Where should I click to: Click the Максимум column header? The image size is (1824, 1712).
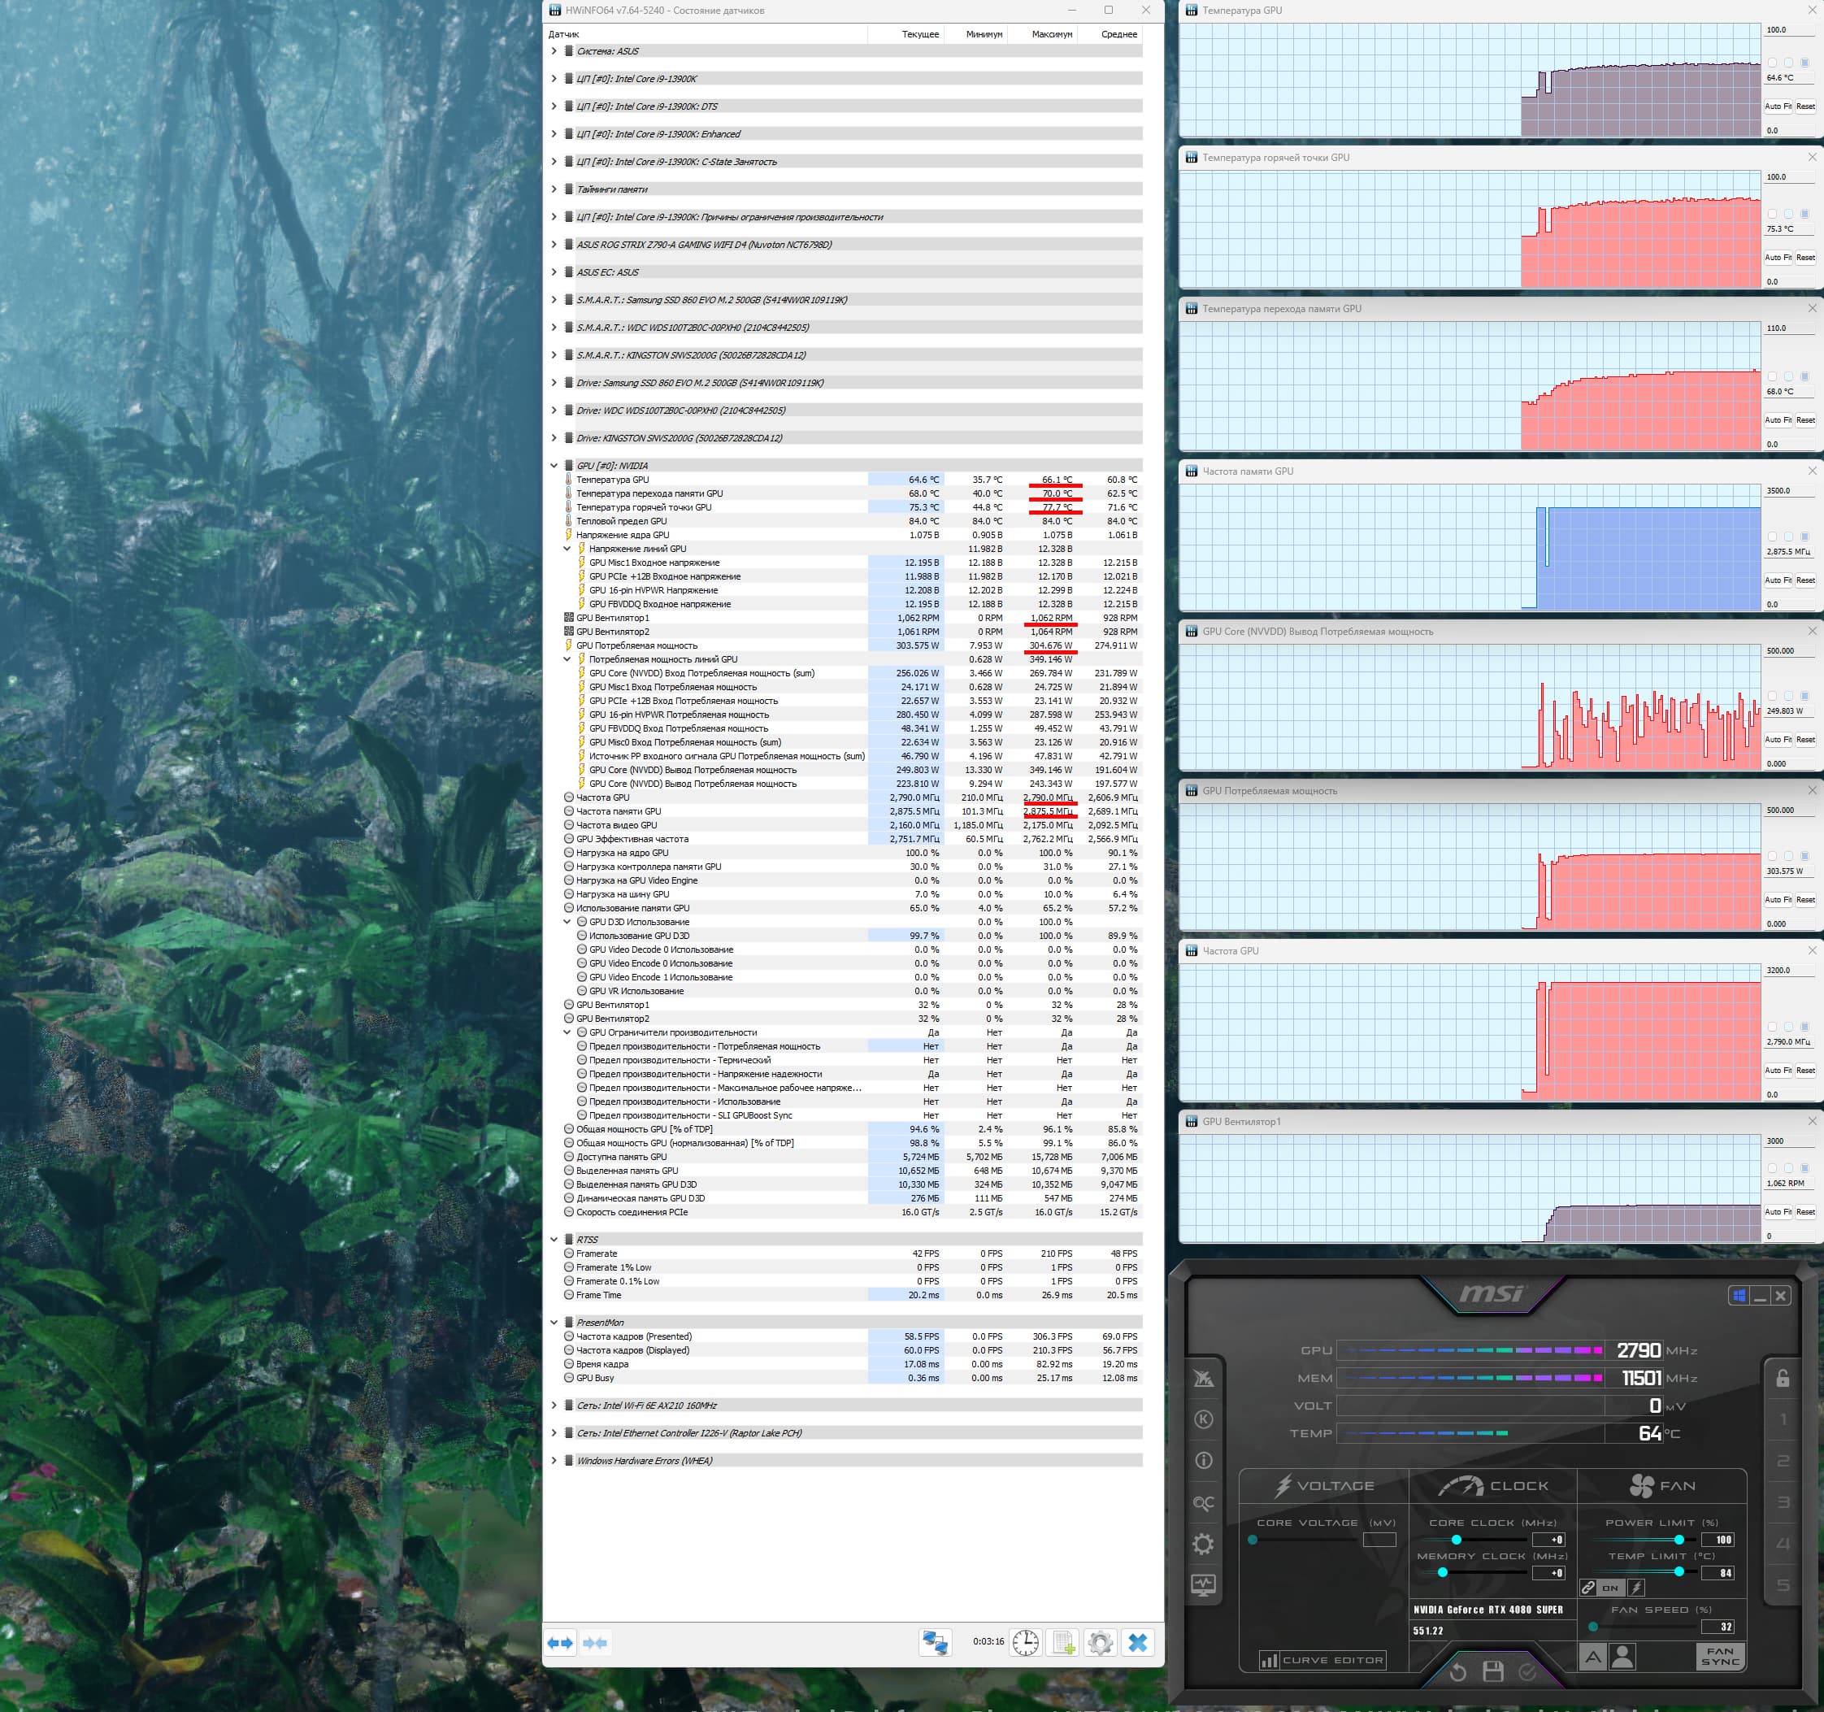[x=1052, y=34]
